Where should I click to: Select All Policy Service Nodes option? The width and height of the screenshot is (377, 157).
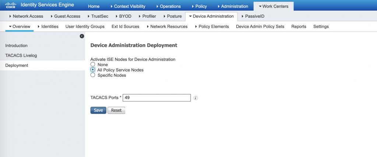click(93, 70)
